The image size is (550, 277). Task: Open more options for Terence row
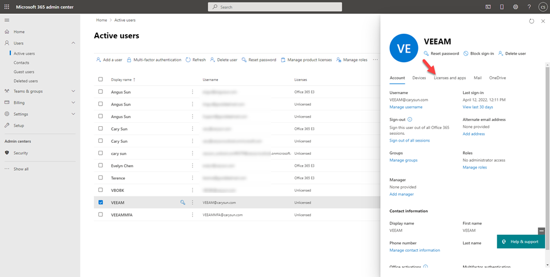192,178
